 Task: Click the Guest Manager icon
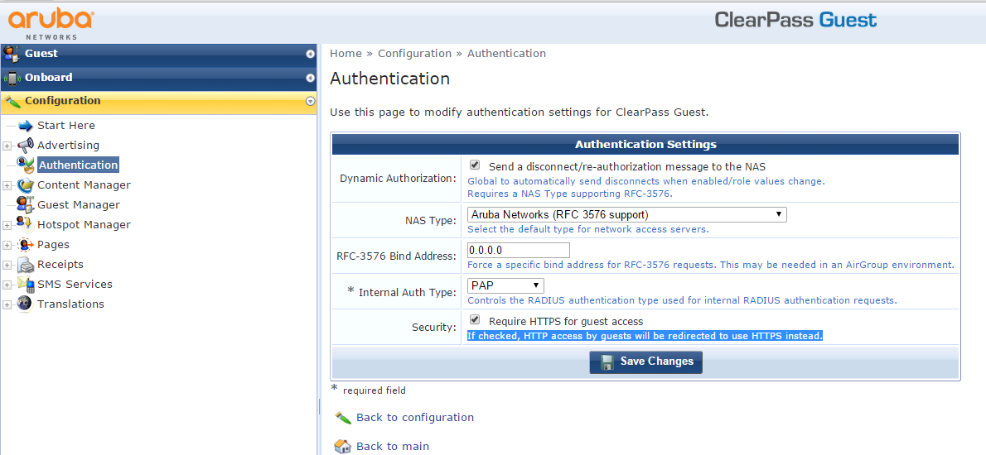pos(25,204)
